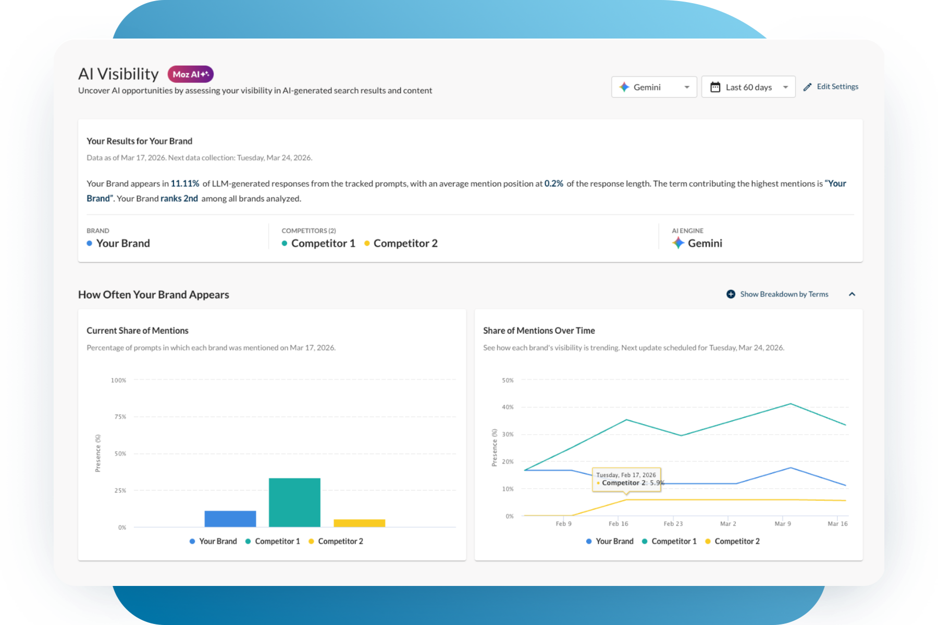The image size is (938, 625).
Task: Click the plus icon beside Show Breakdown by Terms
Action: pos(731,294)
